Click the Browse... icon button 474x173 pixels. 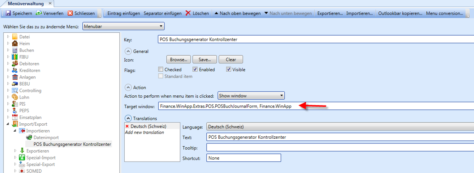[x=178, y=60]
